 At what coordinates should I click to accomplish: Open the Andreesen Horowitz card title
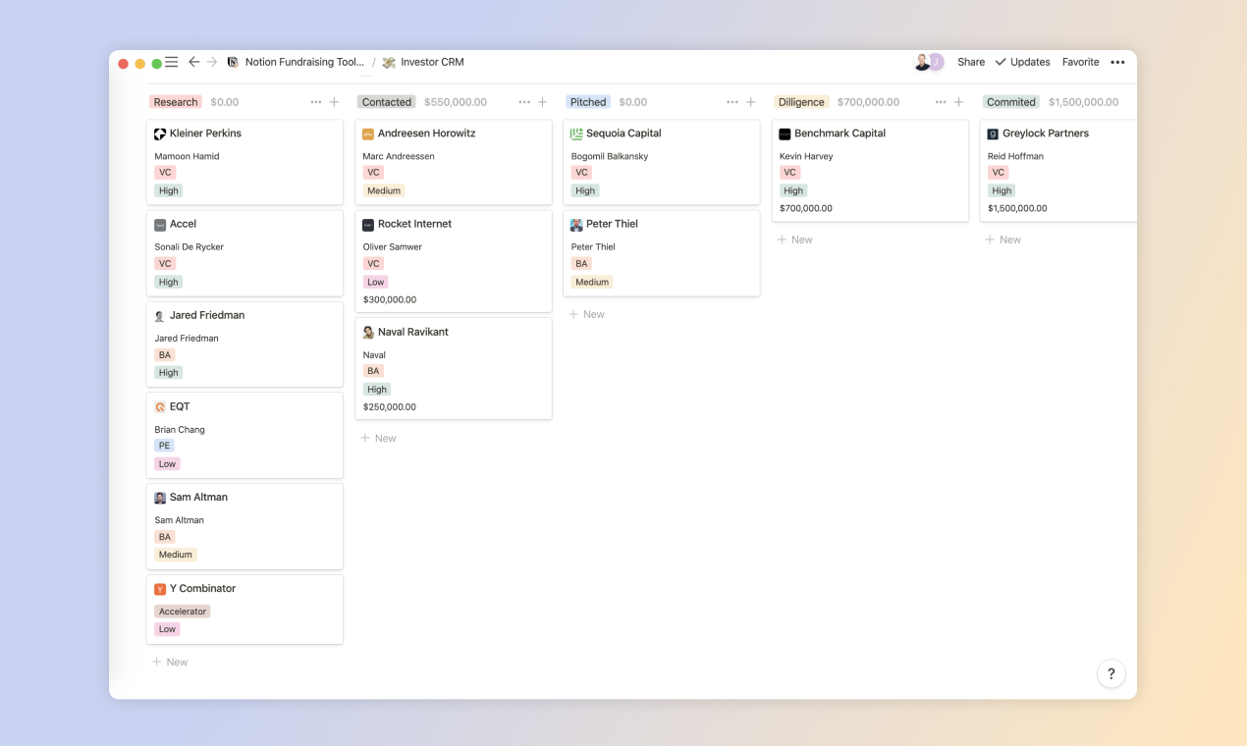point(426,133)
